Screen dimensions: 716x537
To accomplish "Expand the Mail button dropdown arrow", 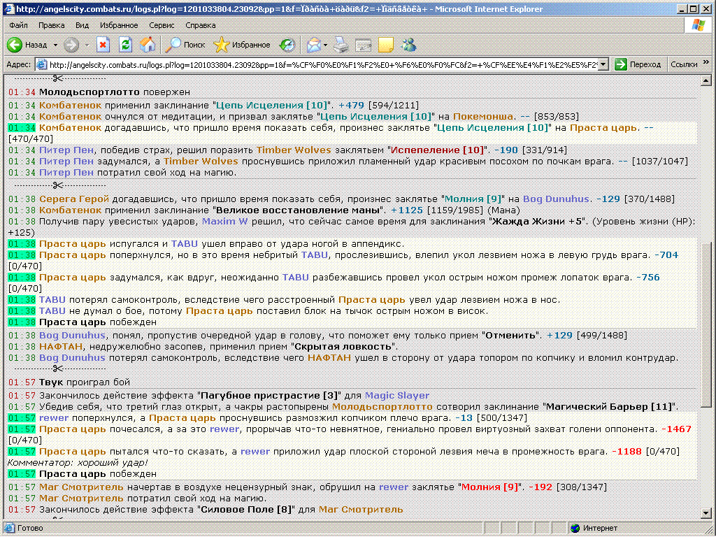I will (x=326, y=45).
